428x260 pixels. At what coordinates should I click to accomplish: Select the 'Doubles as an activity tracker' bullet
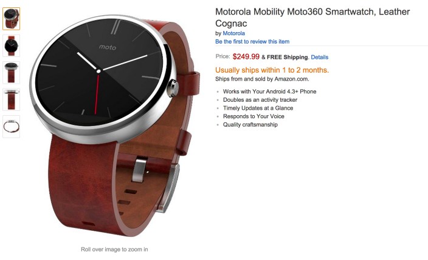260,99
